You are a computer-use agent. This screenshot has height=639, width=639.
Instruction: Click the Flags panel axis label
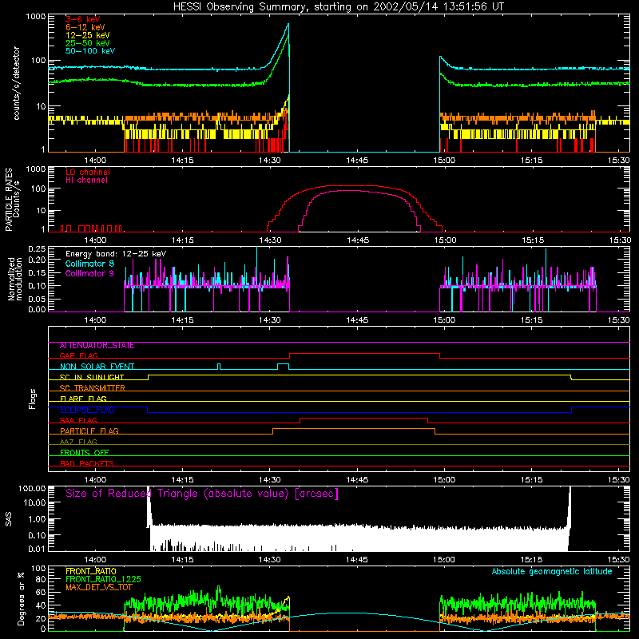(x=33, y=399)
